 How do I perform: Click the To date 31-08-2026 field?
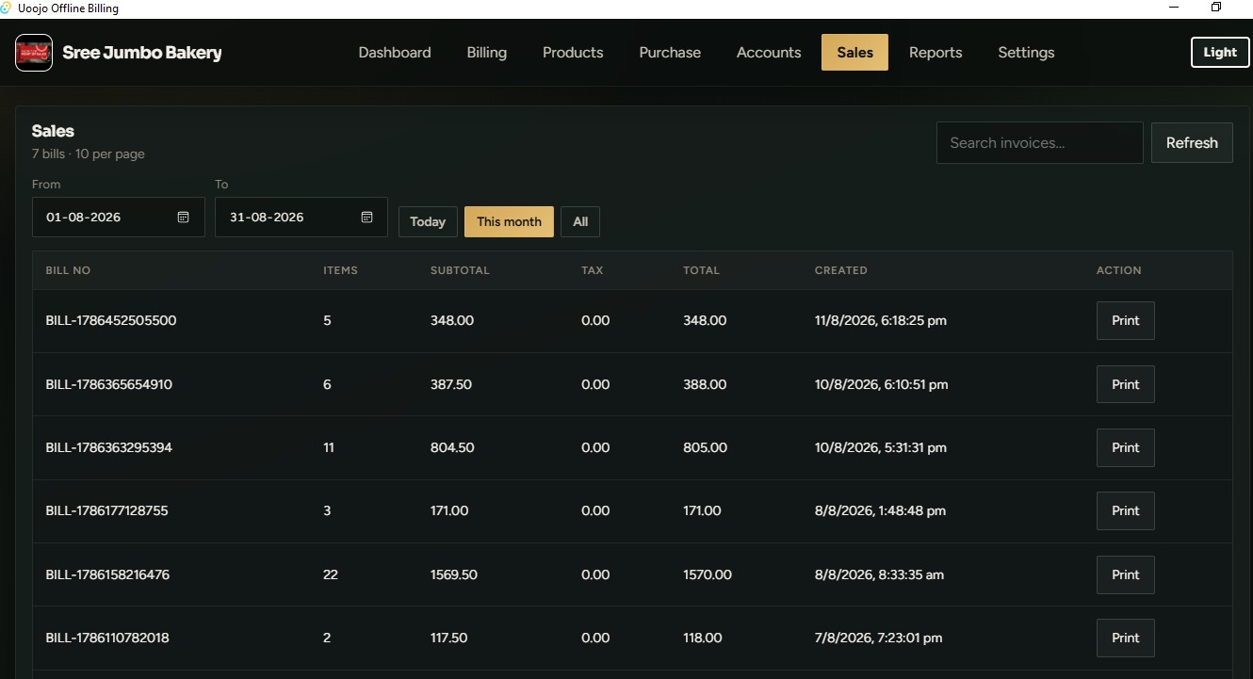(301, 218)
